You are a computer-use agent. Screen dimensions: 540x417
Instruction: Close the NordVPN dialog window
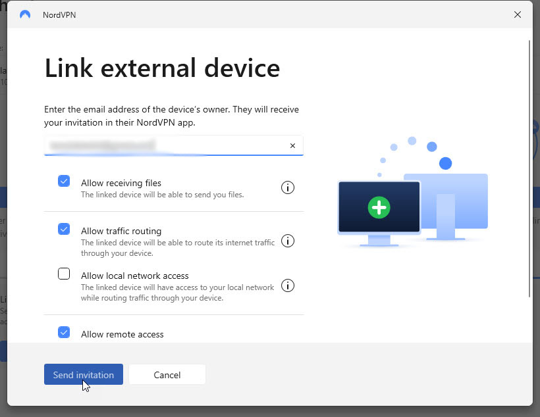tap(518, 14)
